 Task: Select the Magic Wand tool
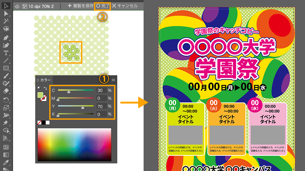[6, 21]
